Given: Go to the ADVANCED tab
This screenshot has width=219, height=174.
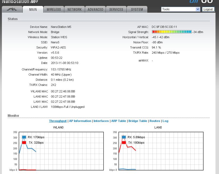Looking at the screenshot, I should pos(95,9).
